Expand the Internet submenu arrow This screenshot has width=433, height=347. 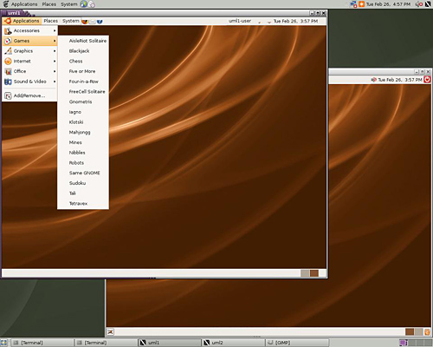[x=55, y=61]
